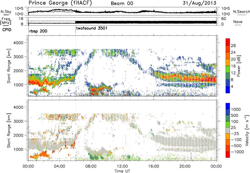Click the 4000 label on the power panel axis
250x173 pixels.
pyautogui.click(x=18, y=43)
